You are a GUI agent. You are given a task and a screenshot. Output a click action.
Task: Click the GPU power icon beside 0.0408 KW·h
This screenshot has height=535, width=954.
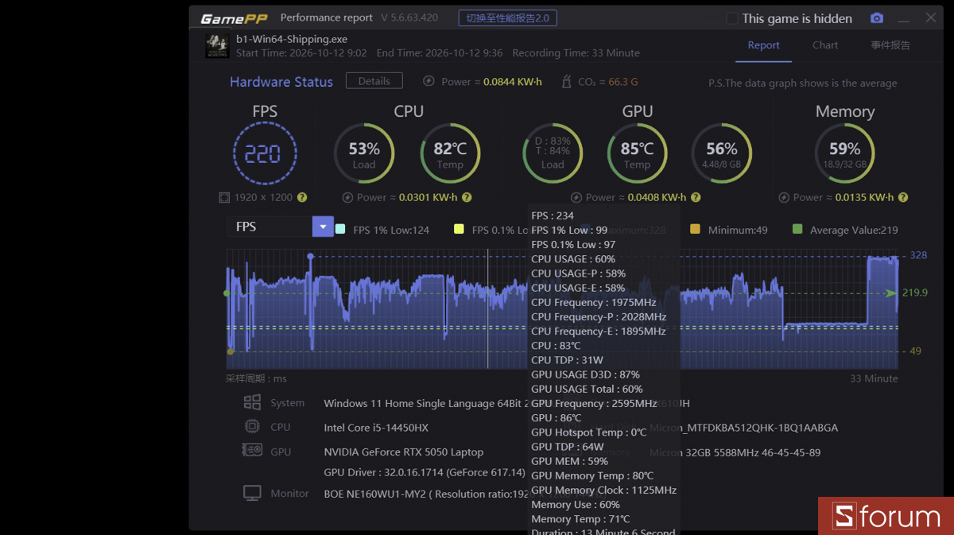576,197
